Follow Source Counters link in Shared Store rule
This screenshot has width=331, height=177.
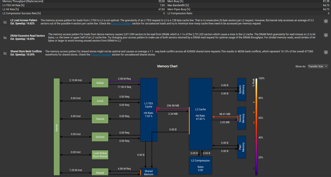click(x=101, y=55)
